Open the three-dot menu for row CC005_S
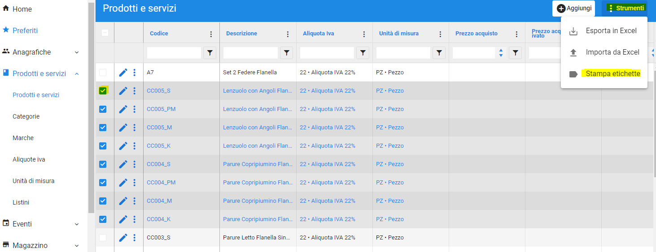Viewport: 656px width, 252px height. click(134, 91)
